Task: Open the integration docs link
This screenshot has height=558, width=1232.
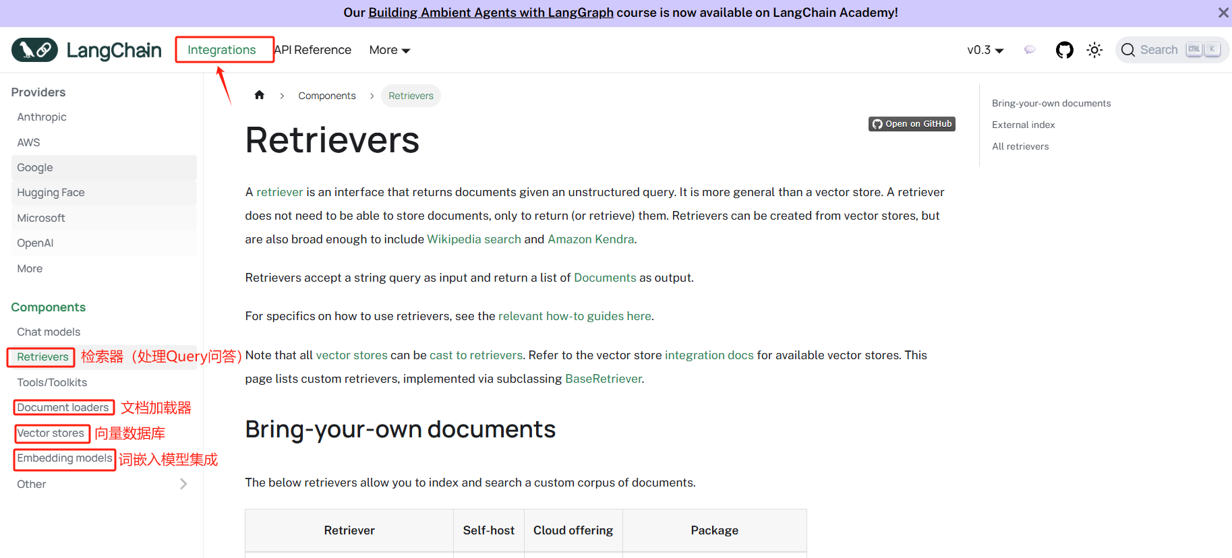Action: [709, 355]
